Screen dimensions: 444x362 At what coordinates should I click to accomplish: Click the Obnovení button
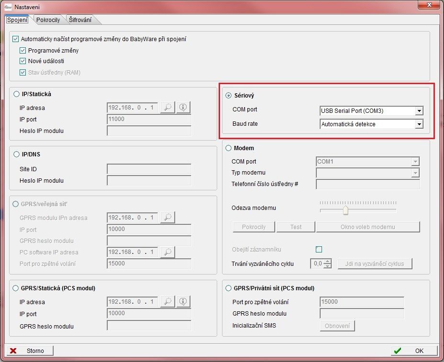click(x=337, y=326)
